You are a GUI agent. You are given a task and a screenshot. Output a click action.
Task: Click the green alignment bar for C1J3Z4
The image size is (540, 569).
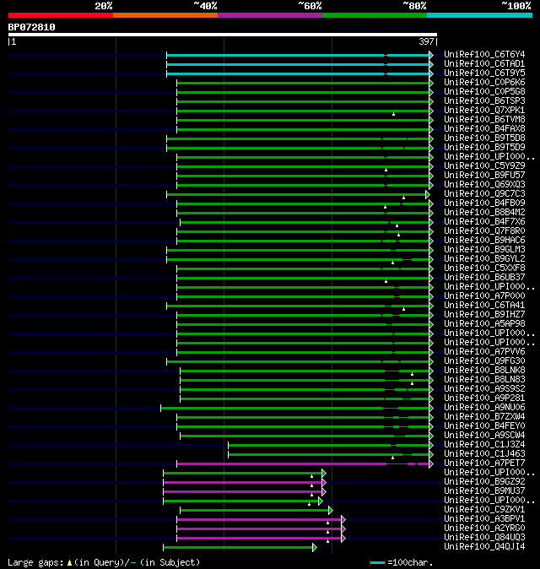tap(328, 445)
